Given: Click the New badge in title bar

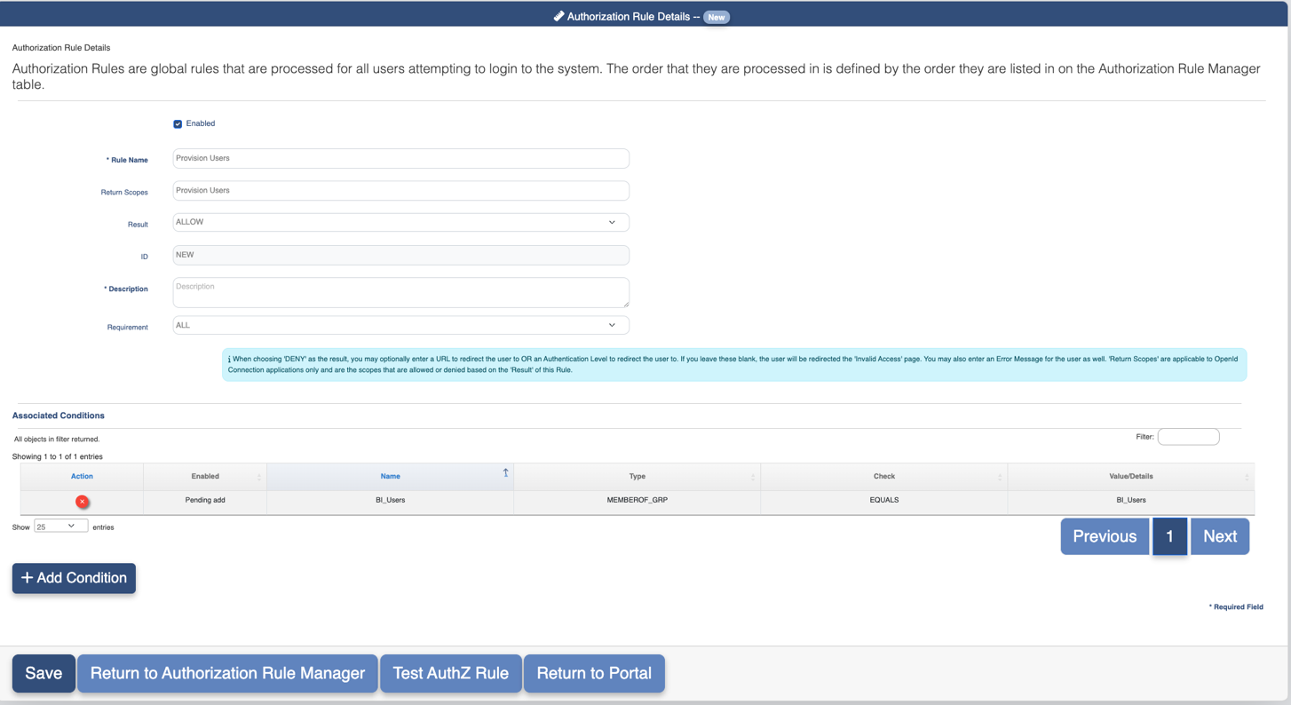Looking at the screenshot, I should pos(717,17).
